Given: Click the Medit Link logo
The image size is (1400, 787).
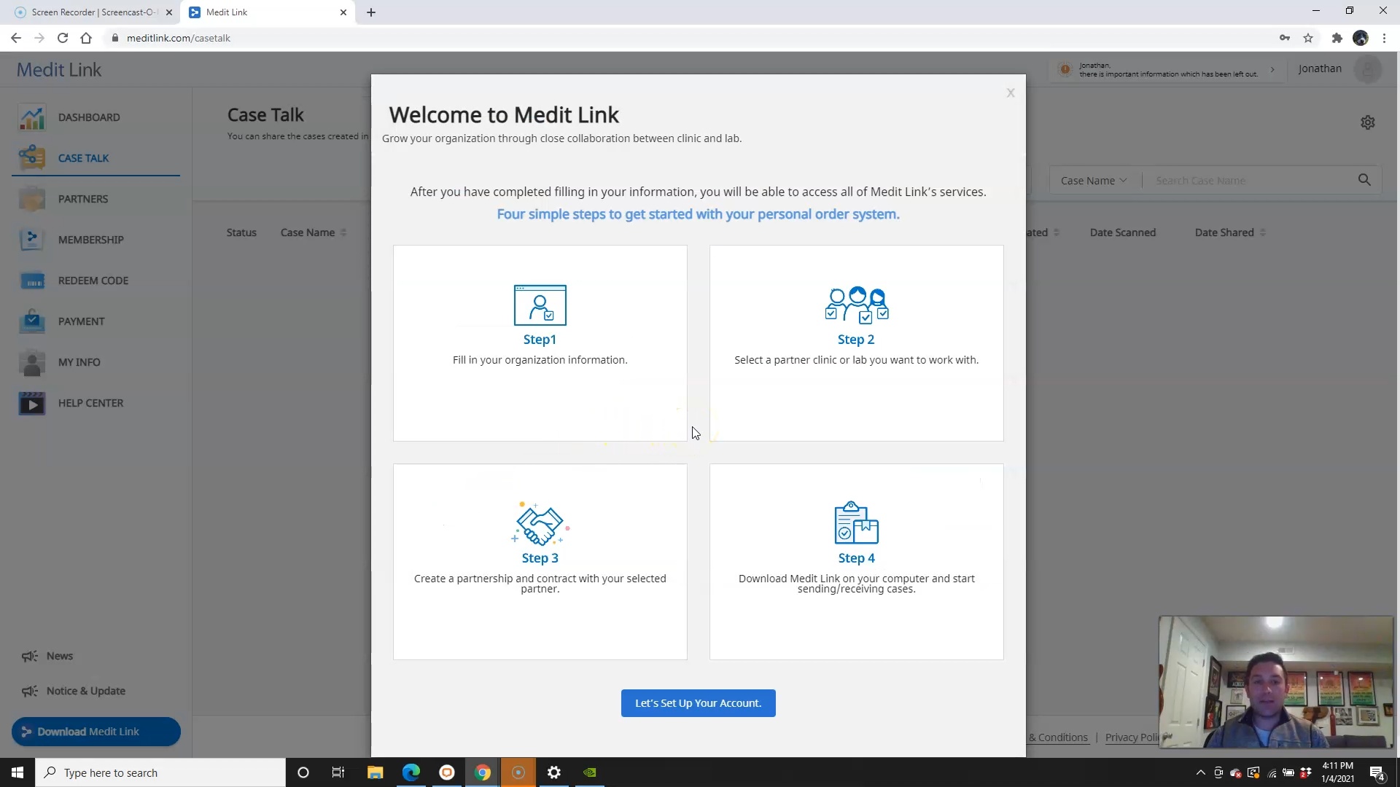Looking at the screenshot, I should click(59, 70).
